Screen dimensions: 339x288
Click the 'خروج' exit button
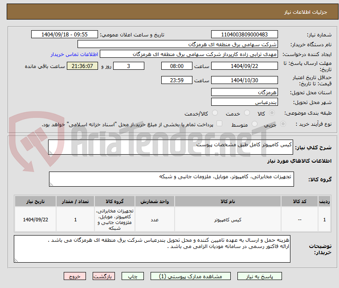(x=74, y=276)
